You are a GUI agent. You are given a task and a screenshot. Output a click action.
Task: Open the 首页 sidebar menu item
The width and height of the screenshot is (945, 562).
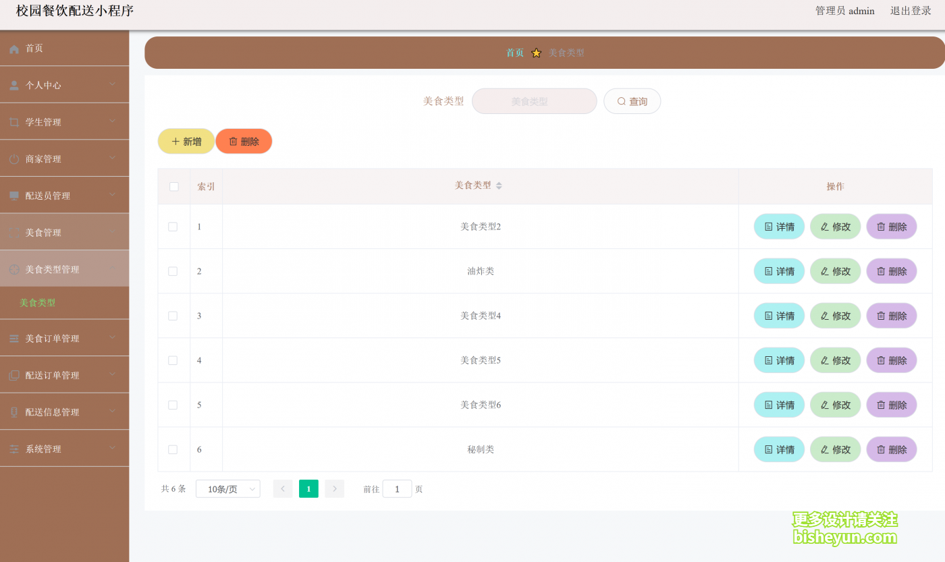coord(64,49)
